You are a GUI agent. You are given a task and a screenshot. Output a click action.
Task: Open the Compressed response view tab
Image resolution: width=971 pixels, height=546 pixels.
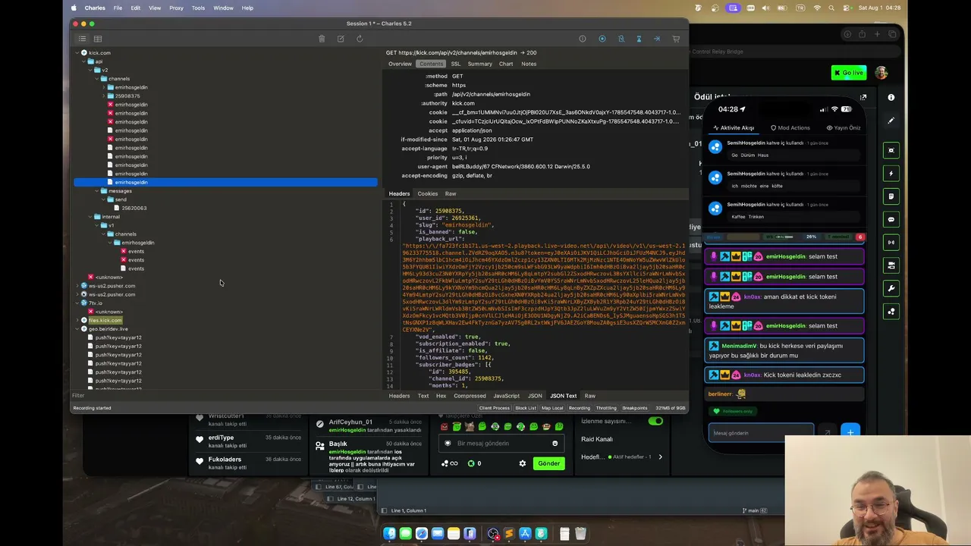[x=470, y=396]
